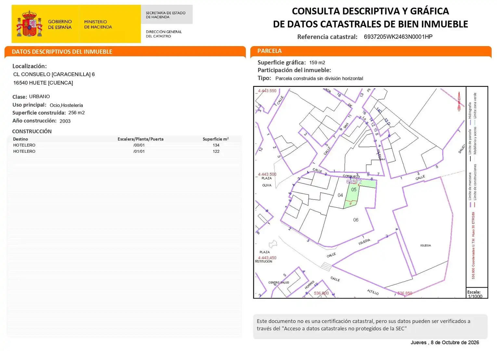The image size is (497, 351).
Task: Select the second HOTELERO row /01/01
Action: point(124,151)
